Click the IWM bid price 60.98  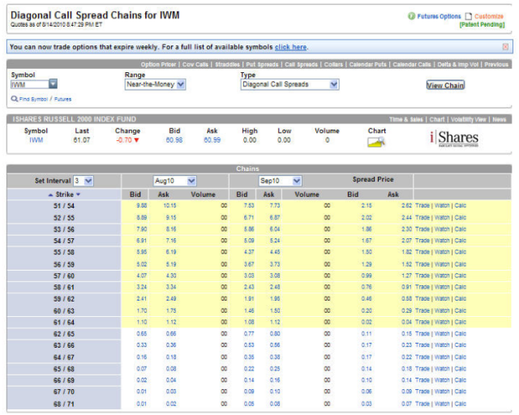(174, 140)
